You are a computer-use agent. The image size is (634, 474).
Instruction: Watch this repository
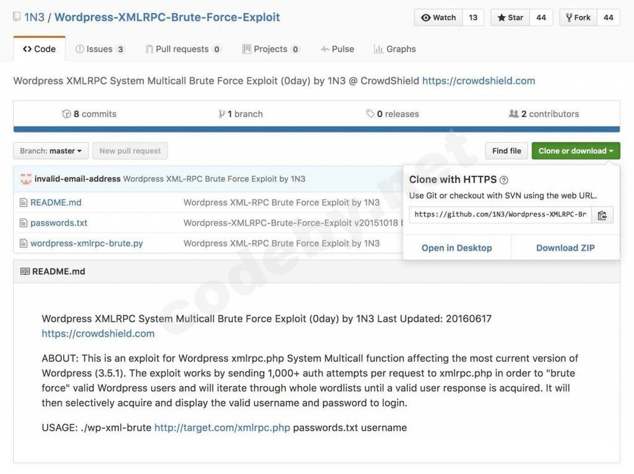[439, 17]
